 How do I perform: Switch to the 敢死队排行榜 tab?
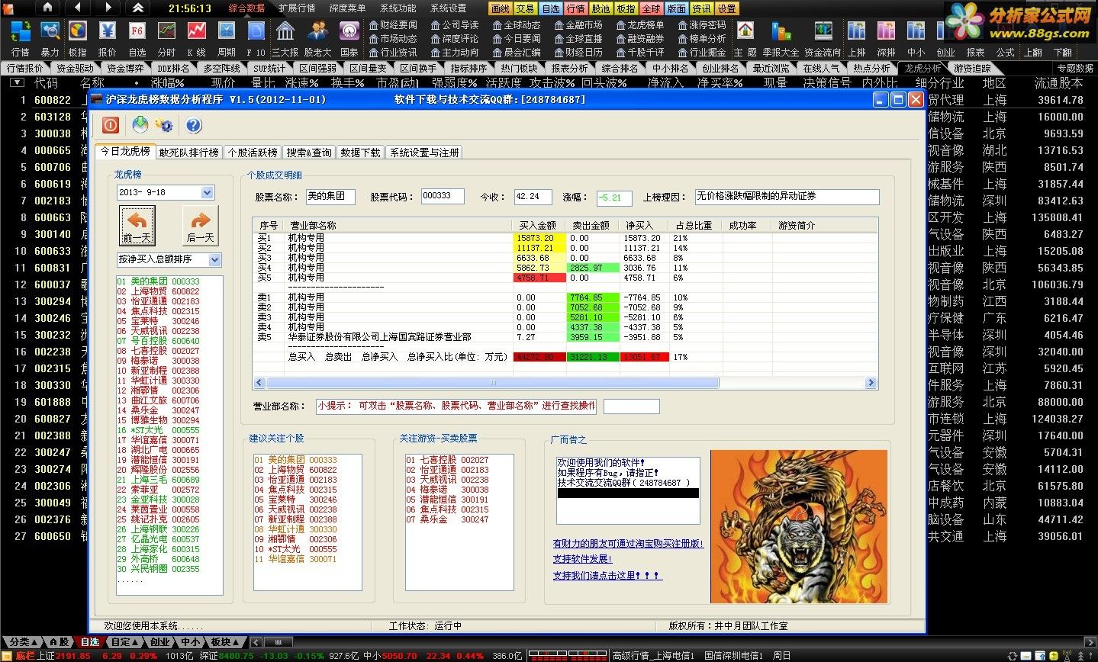point(189,153)
